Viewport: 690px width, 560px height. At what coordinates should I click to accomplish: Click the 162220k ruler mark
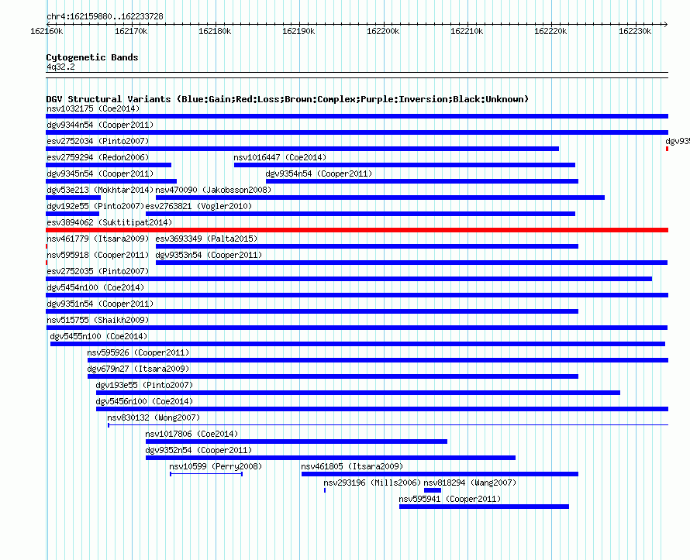[x=550, y=31]
